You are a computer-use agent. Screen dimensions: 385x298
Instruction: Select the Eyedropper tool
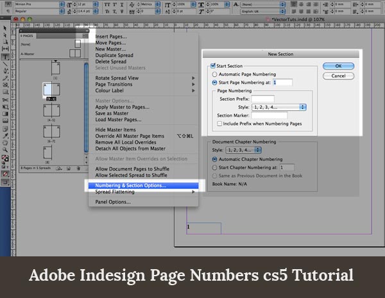coord(5,136)
